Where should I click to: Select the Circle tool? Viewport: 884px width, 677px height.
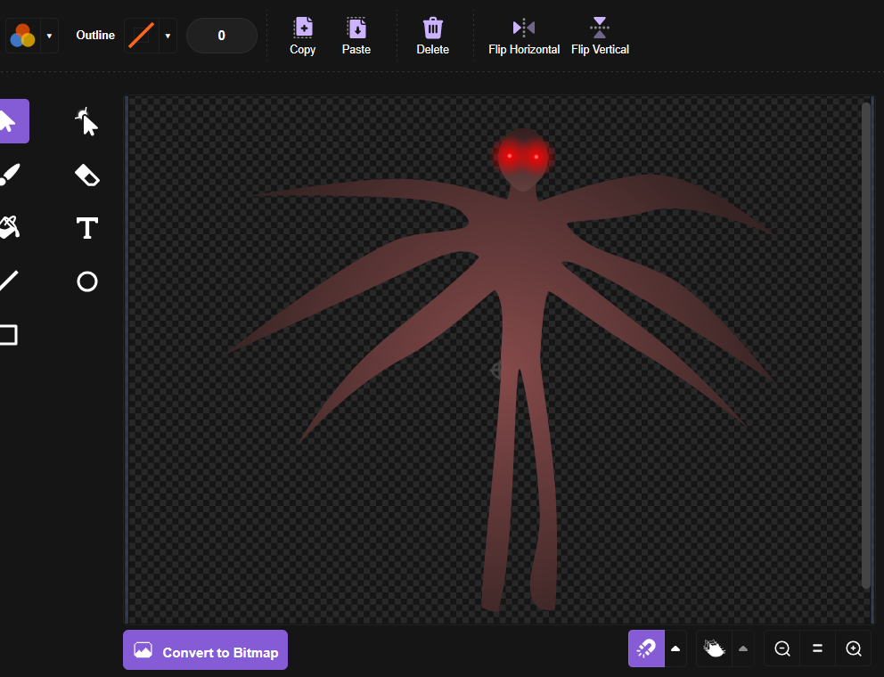point(86,281)
